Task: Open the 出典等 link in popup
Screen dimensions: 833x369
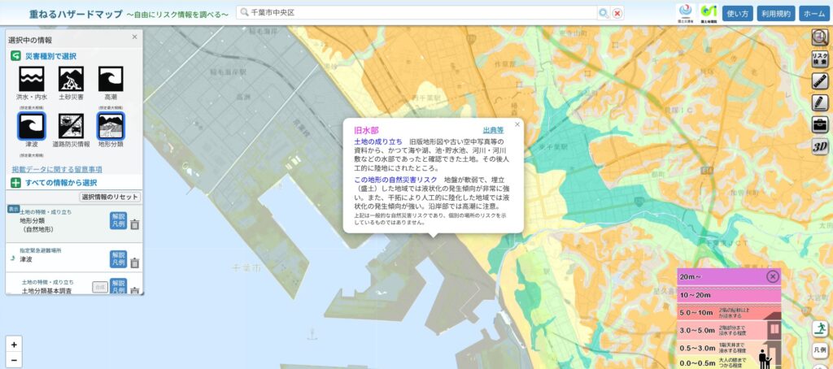Action: 493,129
